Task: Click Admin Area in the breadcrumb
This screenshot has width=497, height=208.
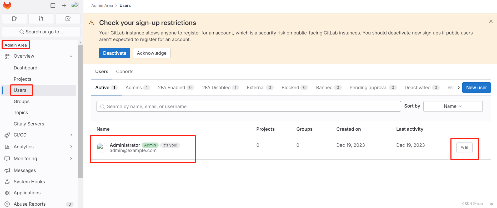Action: (x=102, y=6)
